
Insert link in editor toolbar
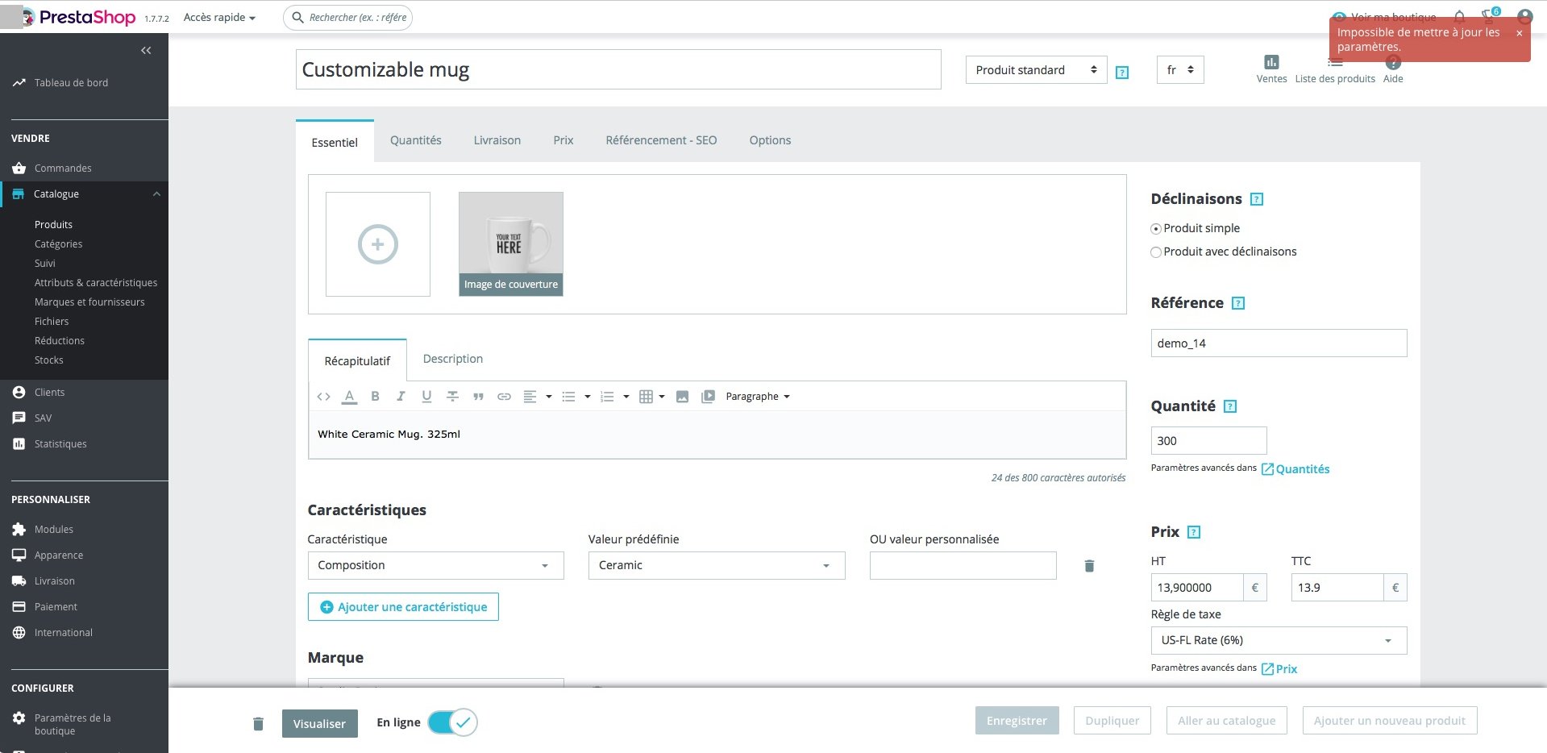click(504, 397)
